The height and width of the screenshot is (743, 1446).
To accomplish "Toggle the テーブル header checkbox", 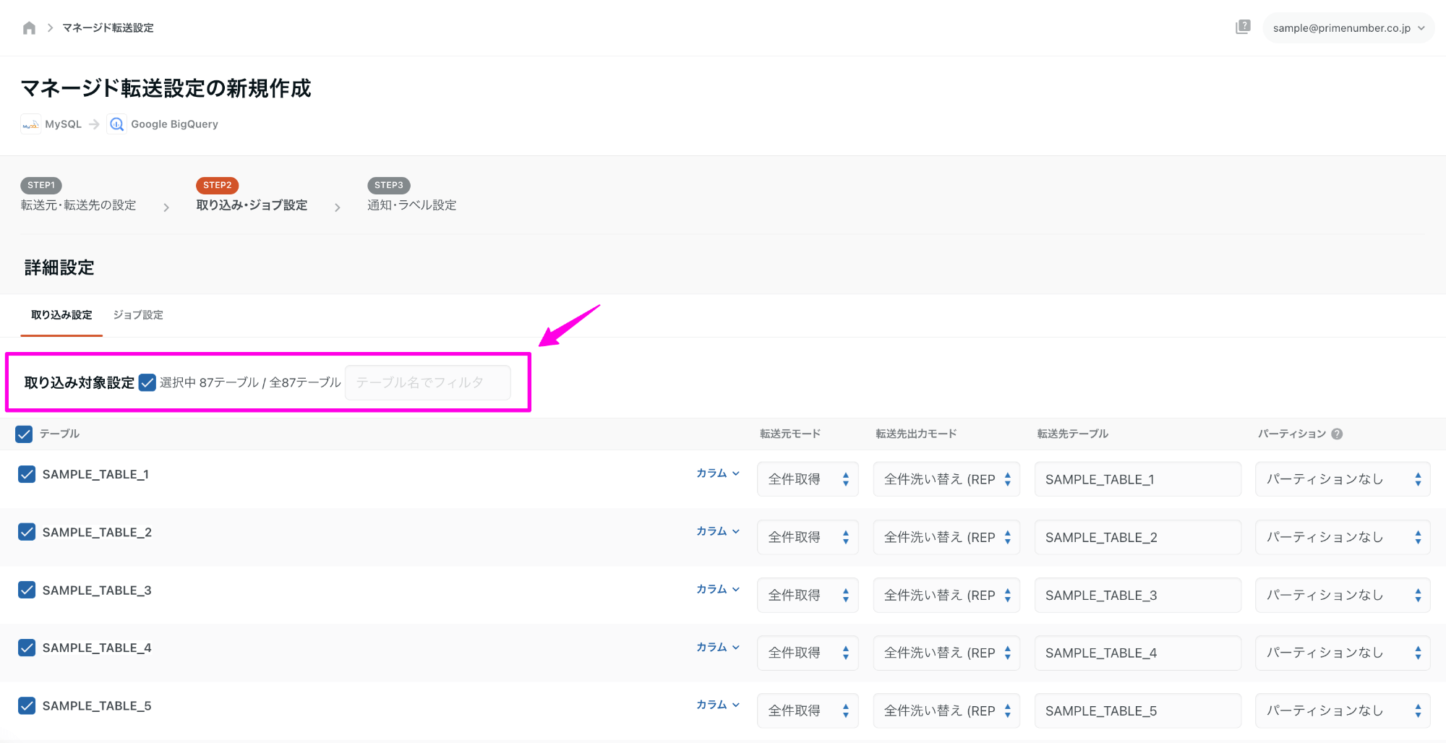I will pos(24,434).
